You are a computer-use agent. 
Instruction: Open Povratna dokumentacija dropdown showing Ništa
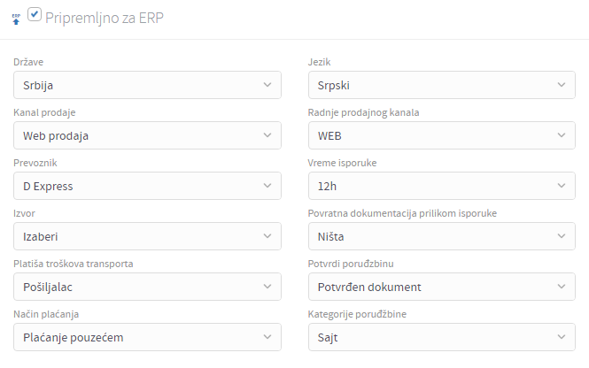click(442, 236)
